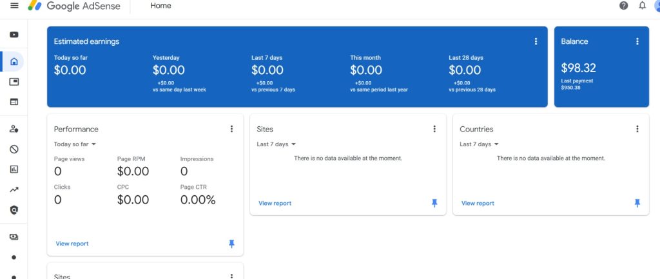Open the Help question mark icon
660x279 pixels.
tap(623, 6)
